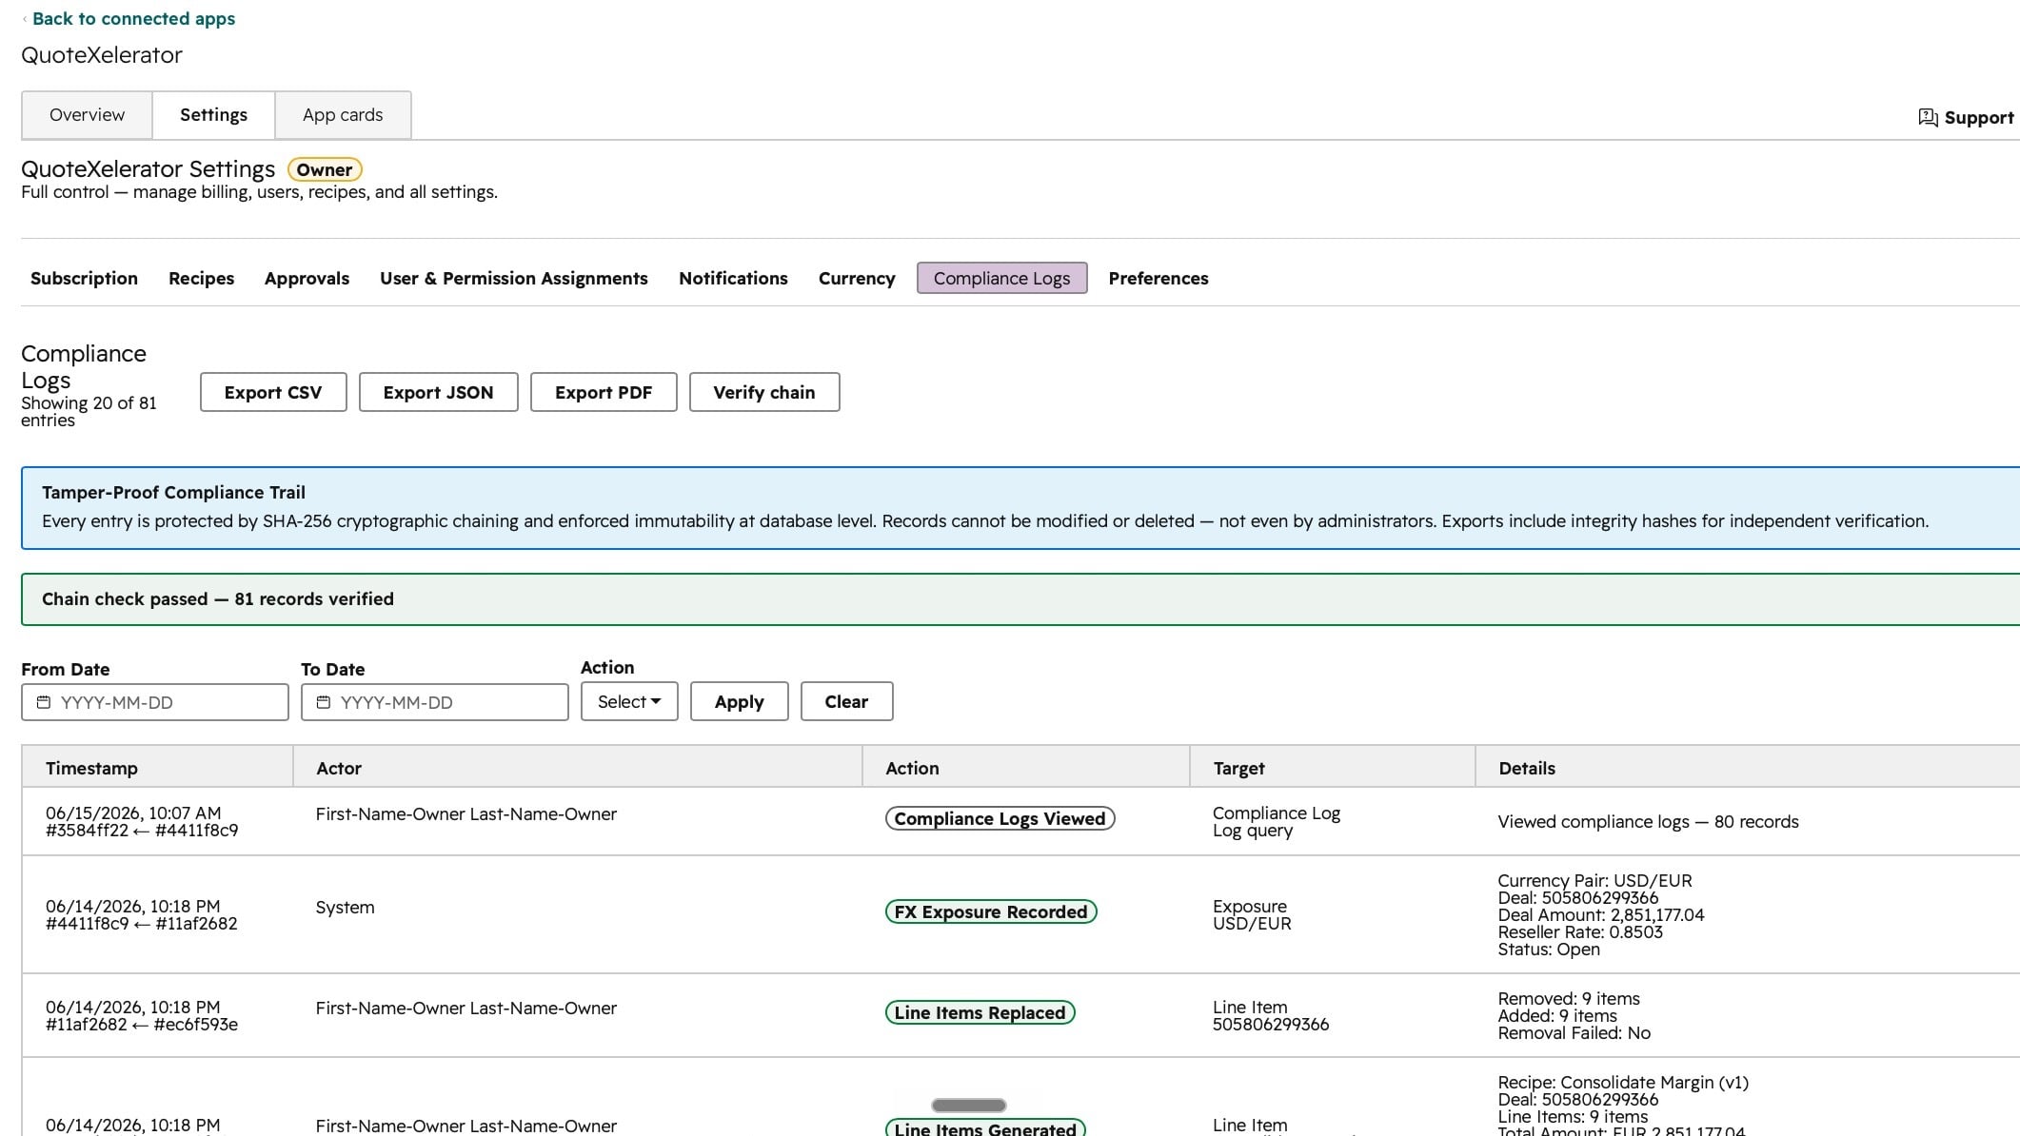The width and height of the screenshot is (2020, 1136).
Task: Open the Currency settings section
Action: pos(857,279)
